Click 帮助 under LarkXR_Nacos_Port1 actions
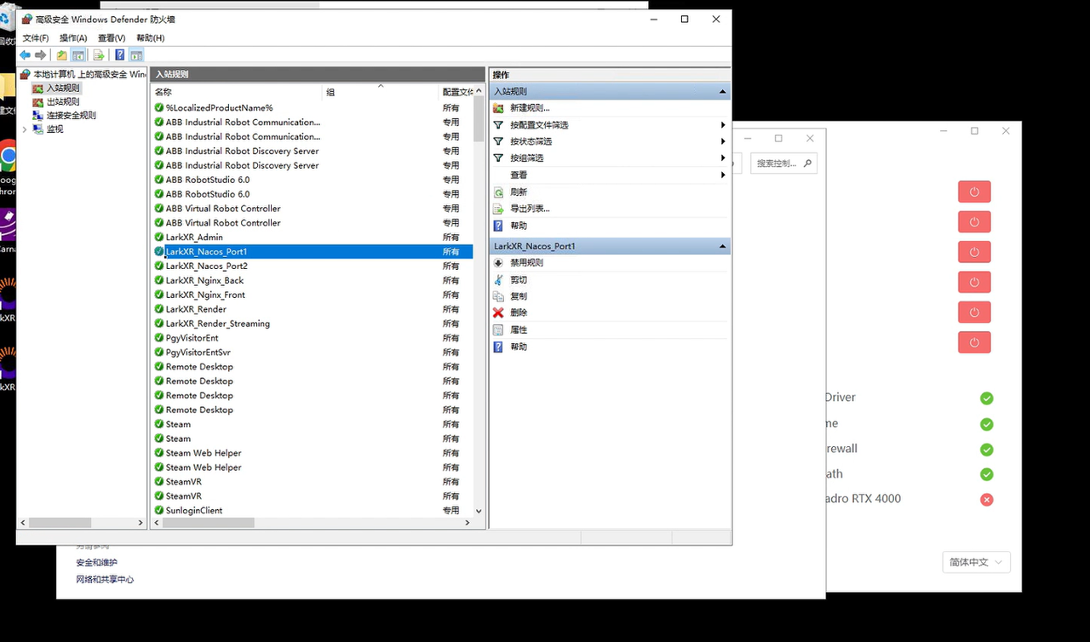This screenshot has width=1090, height=642. (519, 347)
